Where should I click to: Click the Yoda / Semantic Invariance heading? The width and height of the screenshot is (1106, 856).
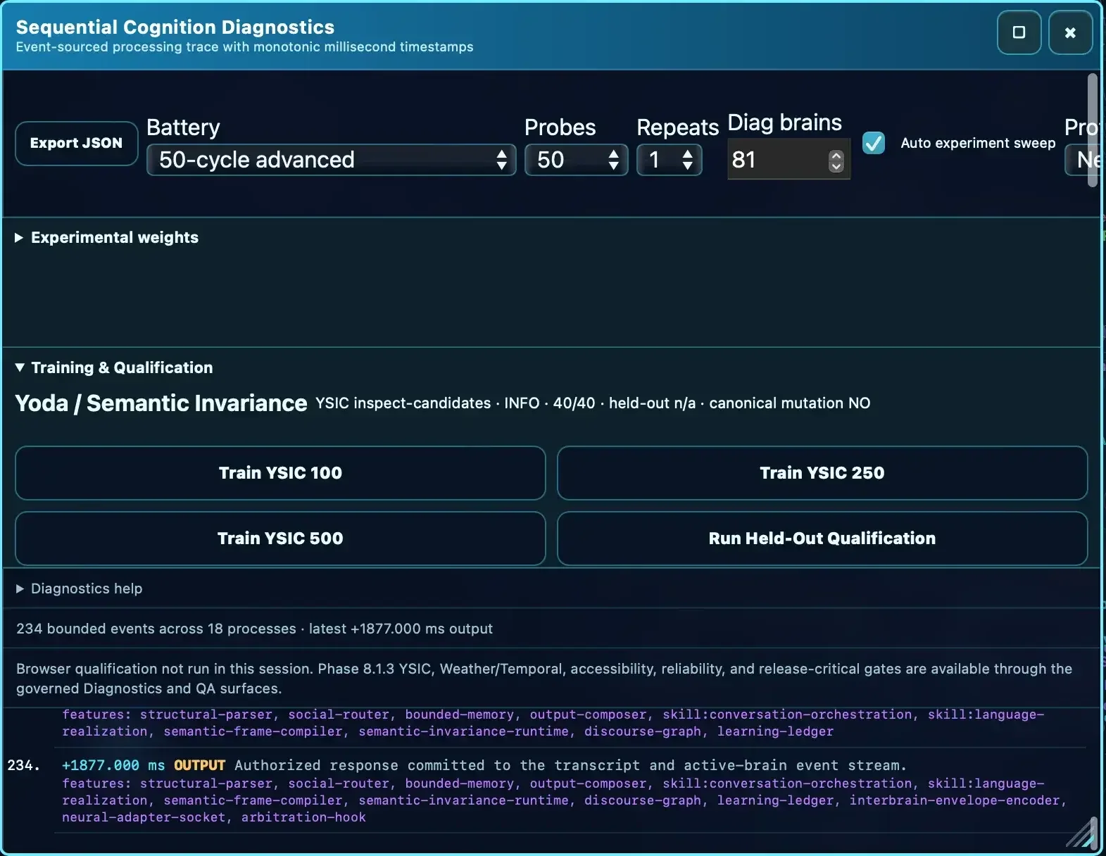point(161,403)
